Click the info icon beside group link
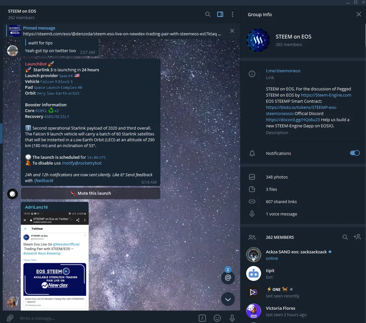The width and height of the screenshot is (366, 323). pos(252,74)
